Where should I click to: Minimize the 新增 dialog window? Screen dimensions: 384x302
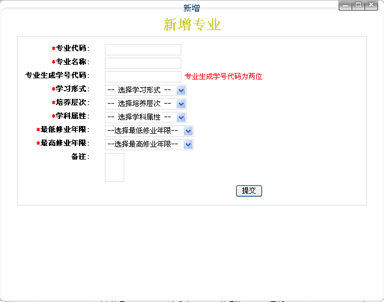[345, 5]
